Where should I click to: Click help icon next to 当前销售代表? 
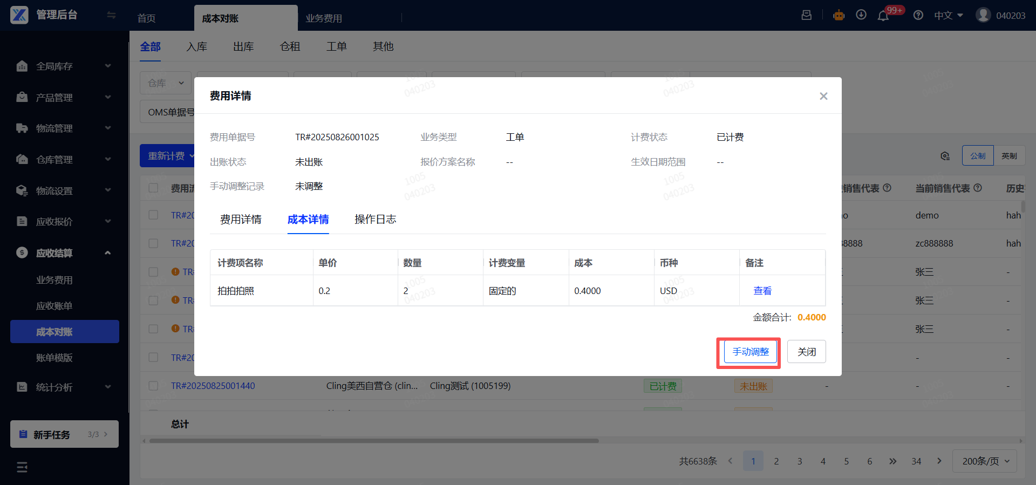pyautogui.click(x=978, y=188)
